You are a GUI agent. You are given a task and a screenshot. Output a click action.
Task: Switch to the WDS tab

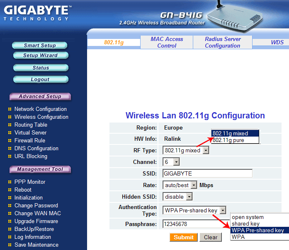click(x=277, y=42)
